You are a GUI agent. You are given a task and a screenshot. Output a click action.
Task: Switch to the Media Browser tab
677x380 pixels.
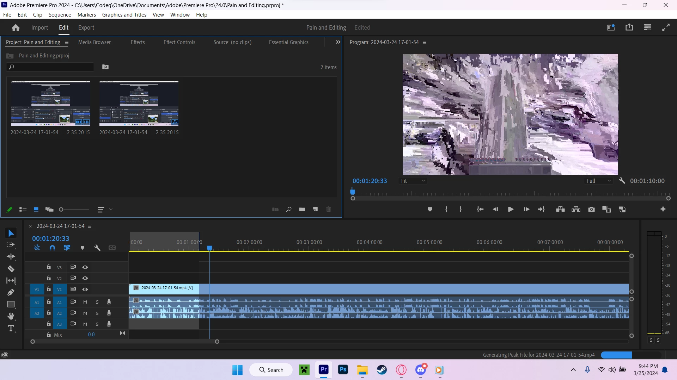(94, 42)
